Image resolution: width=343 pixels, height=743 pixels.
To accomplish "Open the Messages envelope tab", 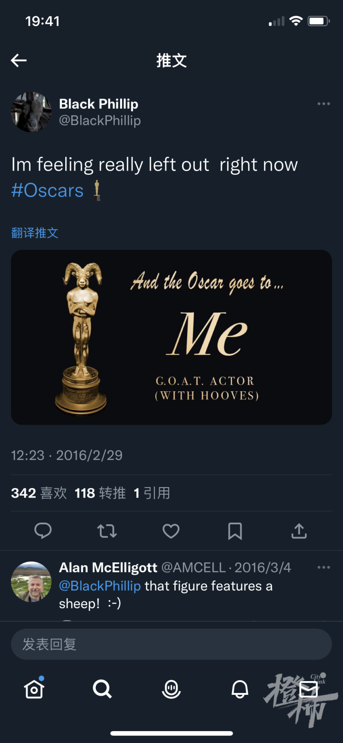I will [x=308, y=689].
